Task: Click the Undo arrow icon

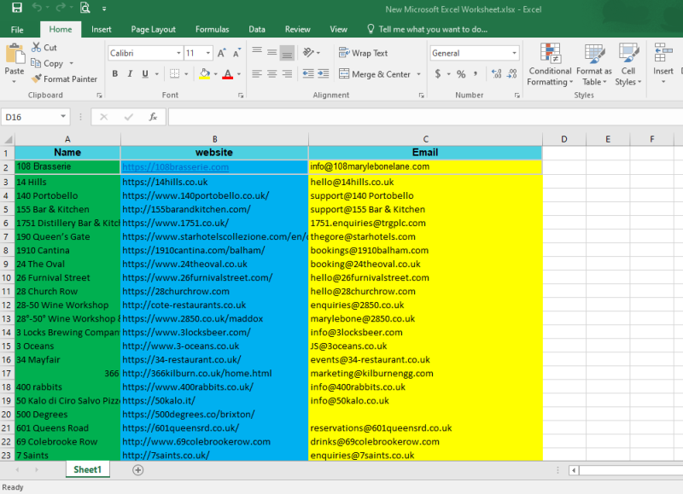Action: pyautogui.click(x=37, y=8)
